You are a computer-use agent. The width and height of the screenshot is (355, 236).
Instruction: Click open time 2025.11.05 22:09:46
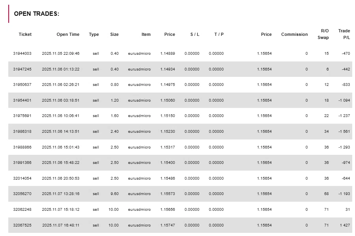[61, 54]
